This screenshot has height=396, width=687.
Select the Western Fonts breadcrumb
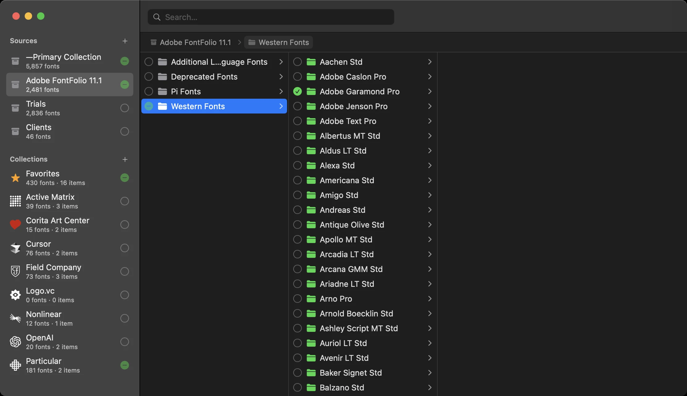point(278,42)
